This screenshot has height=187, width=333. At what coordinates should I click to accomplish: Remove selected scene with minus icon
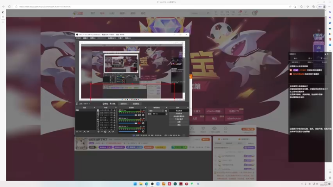coord(80,132)
